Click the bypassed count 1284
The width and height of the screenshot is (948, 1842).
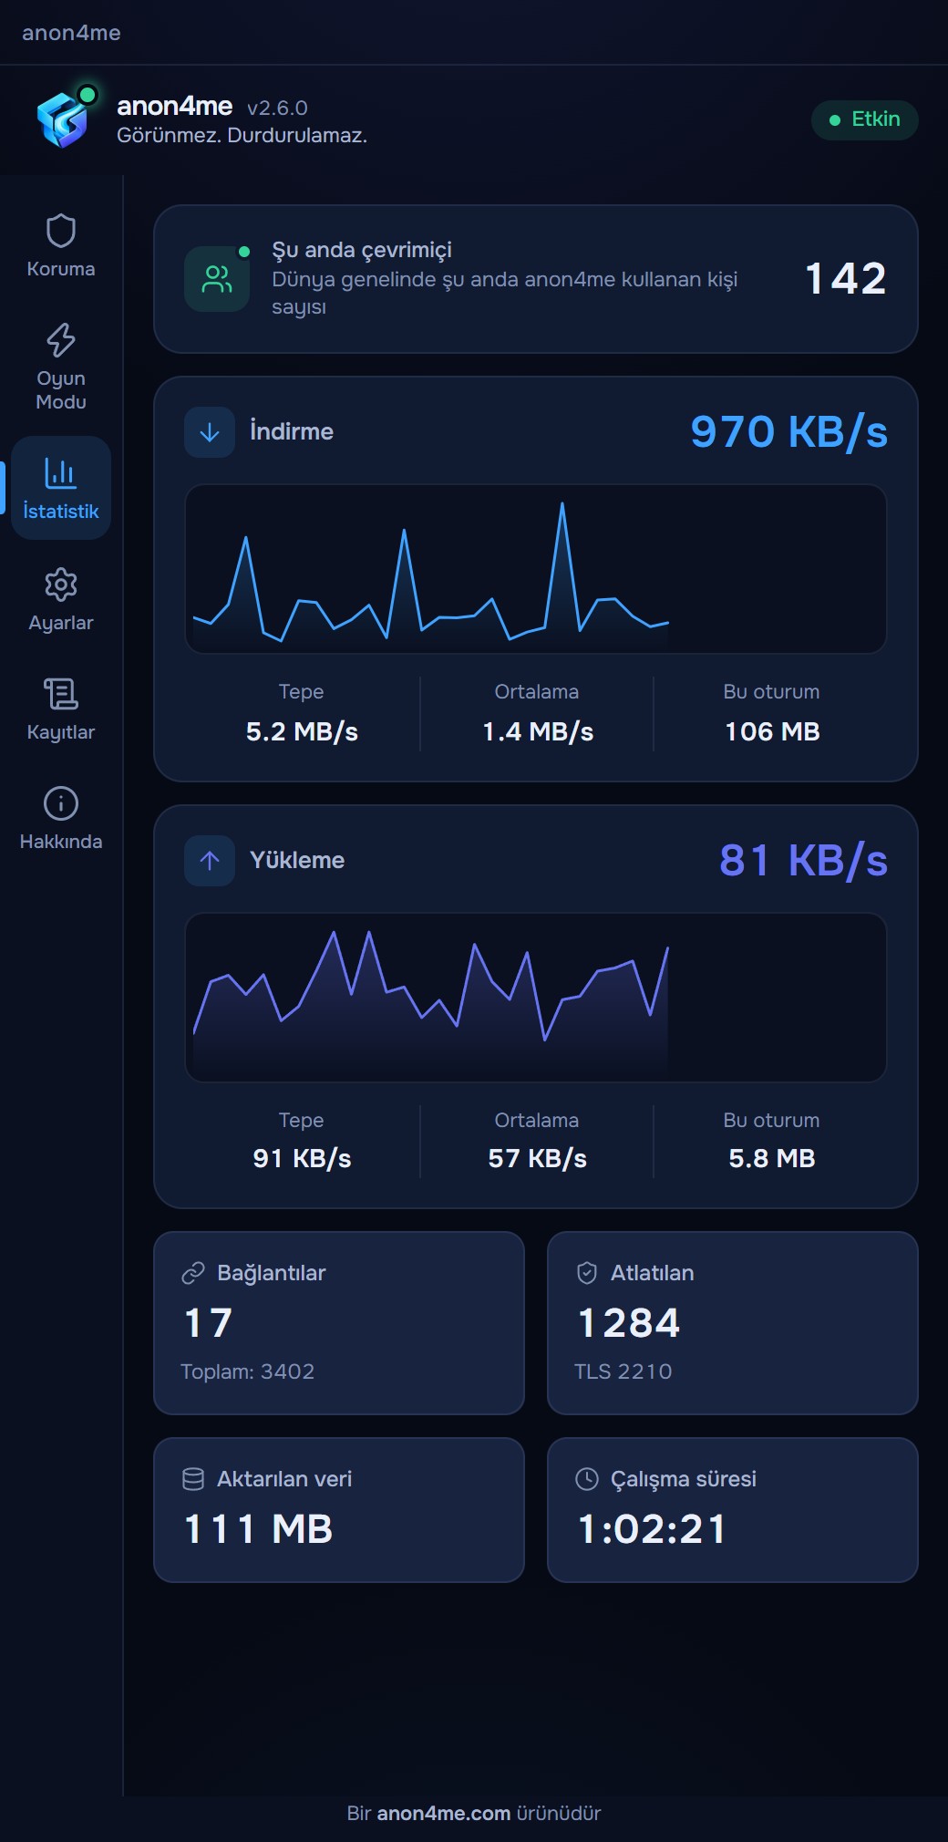pos(629,1323)
